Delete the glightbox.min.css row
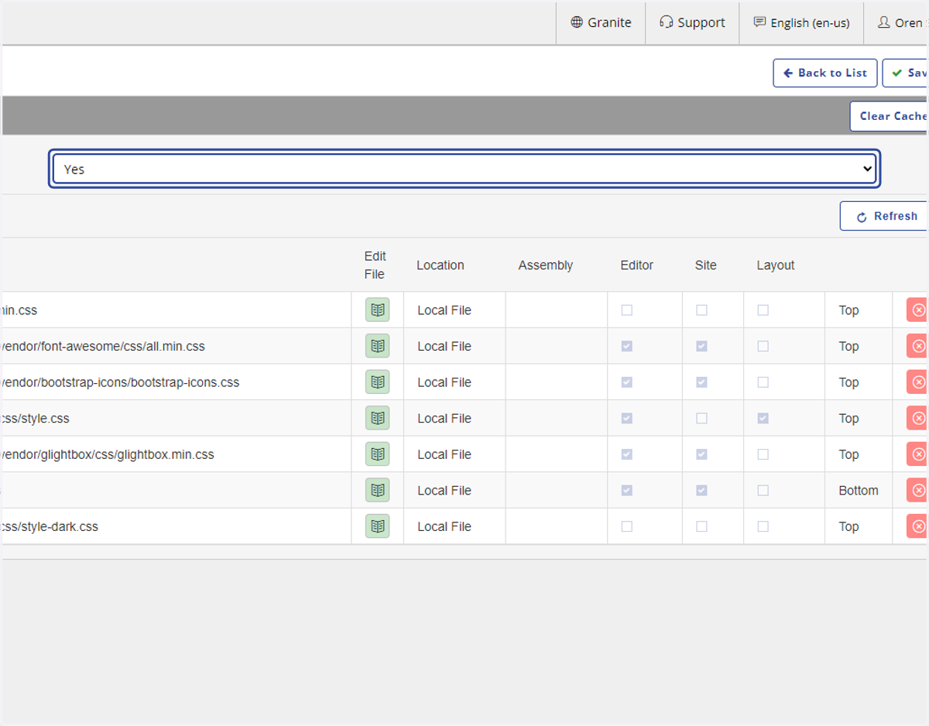Screen dimensions: 929x726 coord(917,454)
